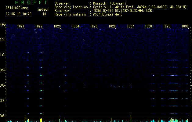Click the HROFFT title text
192x122 pixels.
coord(31,2)
